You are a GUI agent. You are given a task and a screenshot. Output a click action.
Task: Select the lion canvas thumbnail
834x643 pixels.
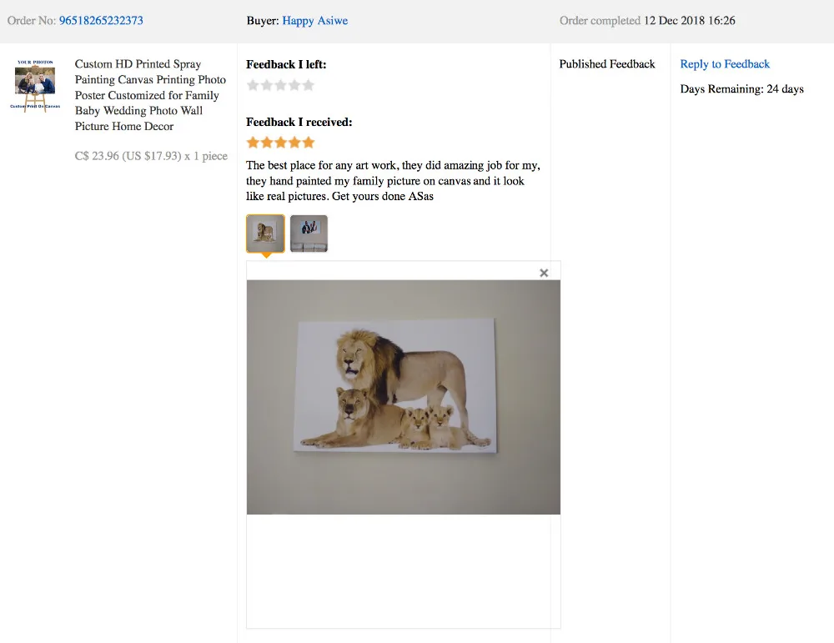pyautogui.click(x=265, y=234)
